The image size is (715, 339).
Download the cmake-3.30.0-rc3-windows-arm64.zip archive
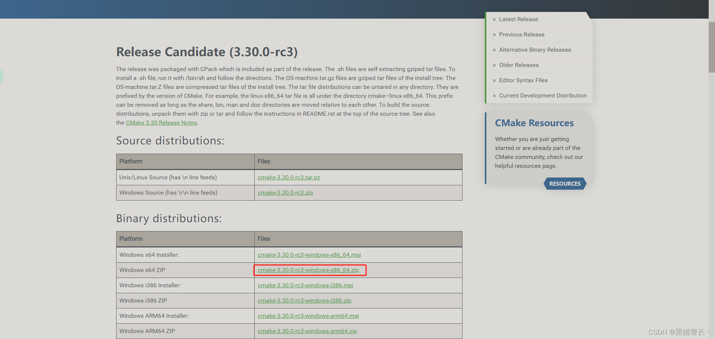click(x=307, y=331)
